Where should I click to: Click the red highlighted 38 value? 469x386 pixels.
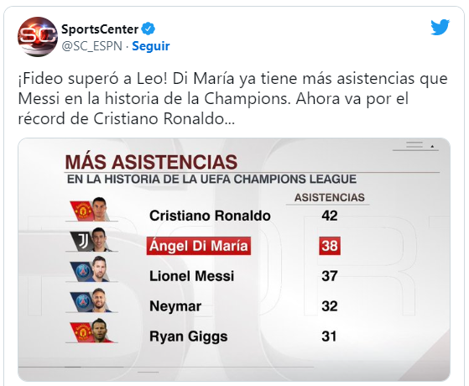pyautogui.click(x=330, y=246)
